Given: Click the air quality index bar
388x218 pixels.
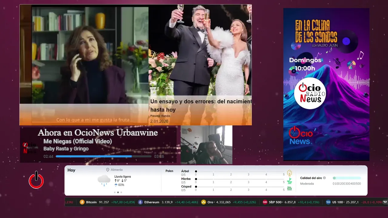Looking at the screenshot, I should (347, 178).
